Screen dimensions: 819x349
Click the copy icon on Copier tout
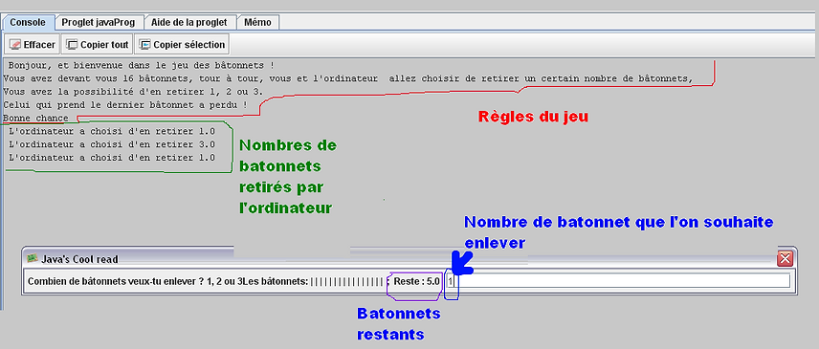[72, 45]
